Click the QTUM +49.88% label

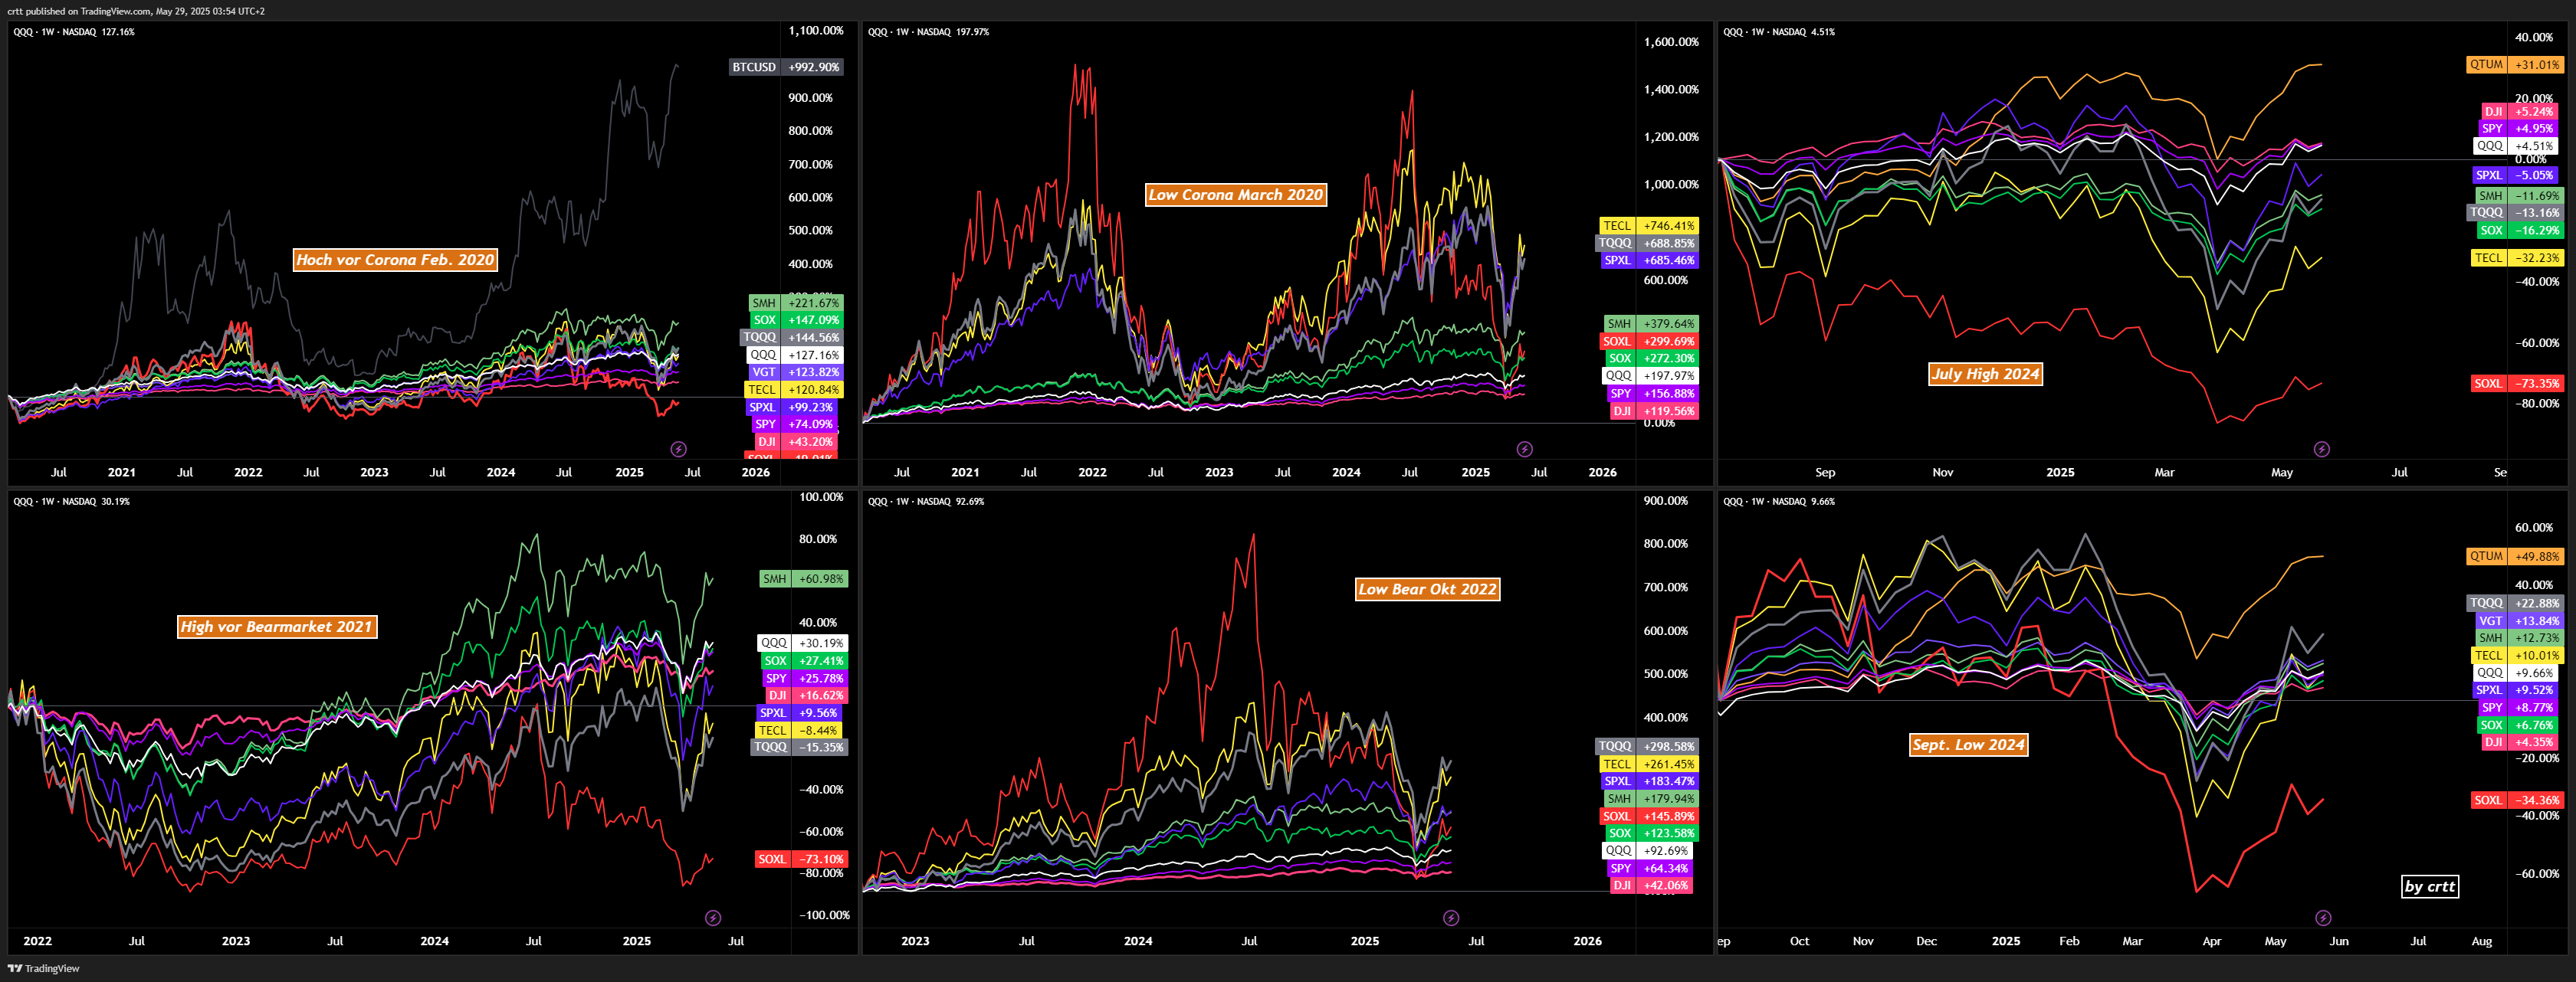click(x=2514, y=556)
